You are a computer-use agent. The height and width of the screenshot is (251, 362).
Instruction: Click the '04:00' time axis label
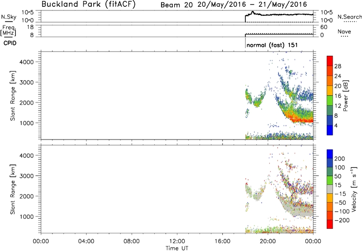click(x=86, y=241)
